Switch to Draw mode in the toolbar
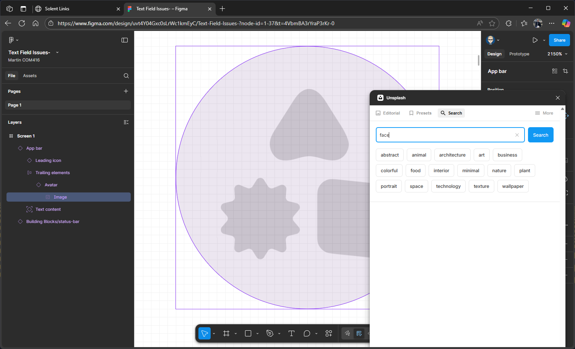The width and height of the screenshot is (575, 349). point(347,333)
